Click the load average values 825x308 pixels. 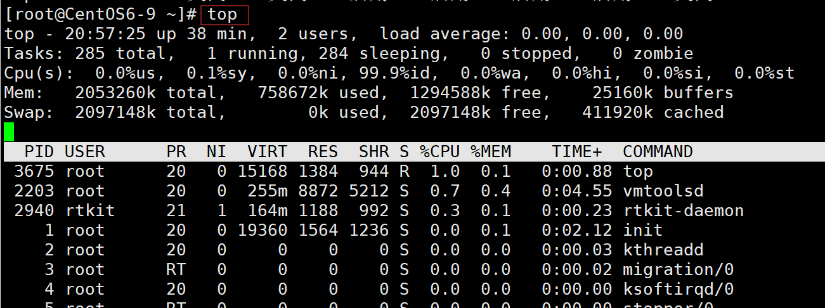pyautogui.click(x=602, y=34)
